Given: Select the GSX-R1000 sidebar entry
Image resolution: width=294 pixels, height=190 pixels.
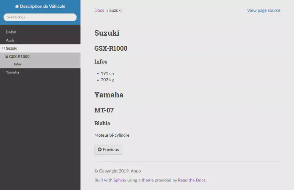Looking at the screenshot, I should 19,57.
